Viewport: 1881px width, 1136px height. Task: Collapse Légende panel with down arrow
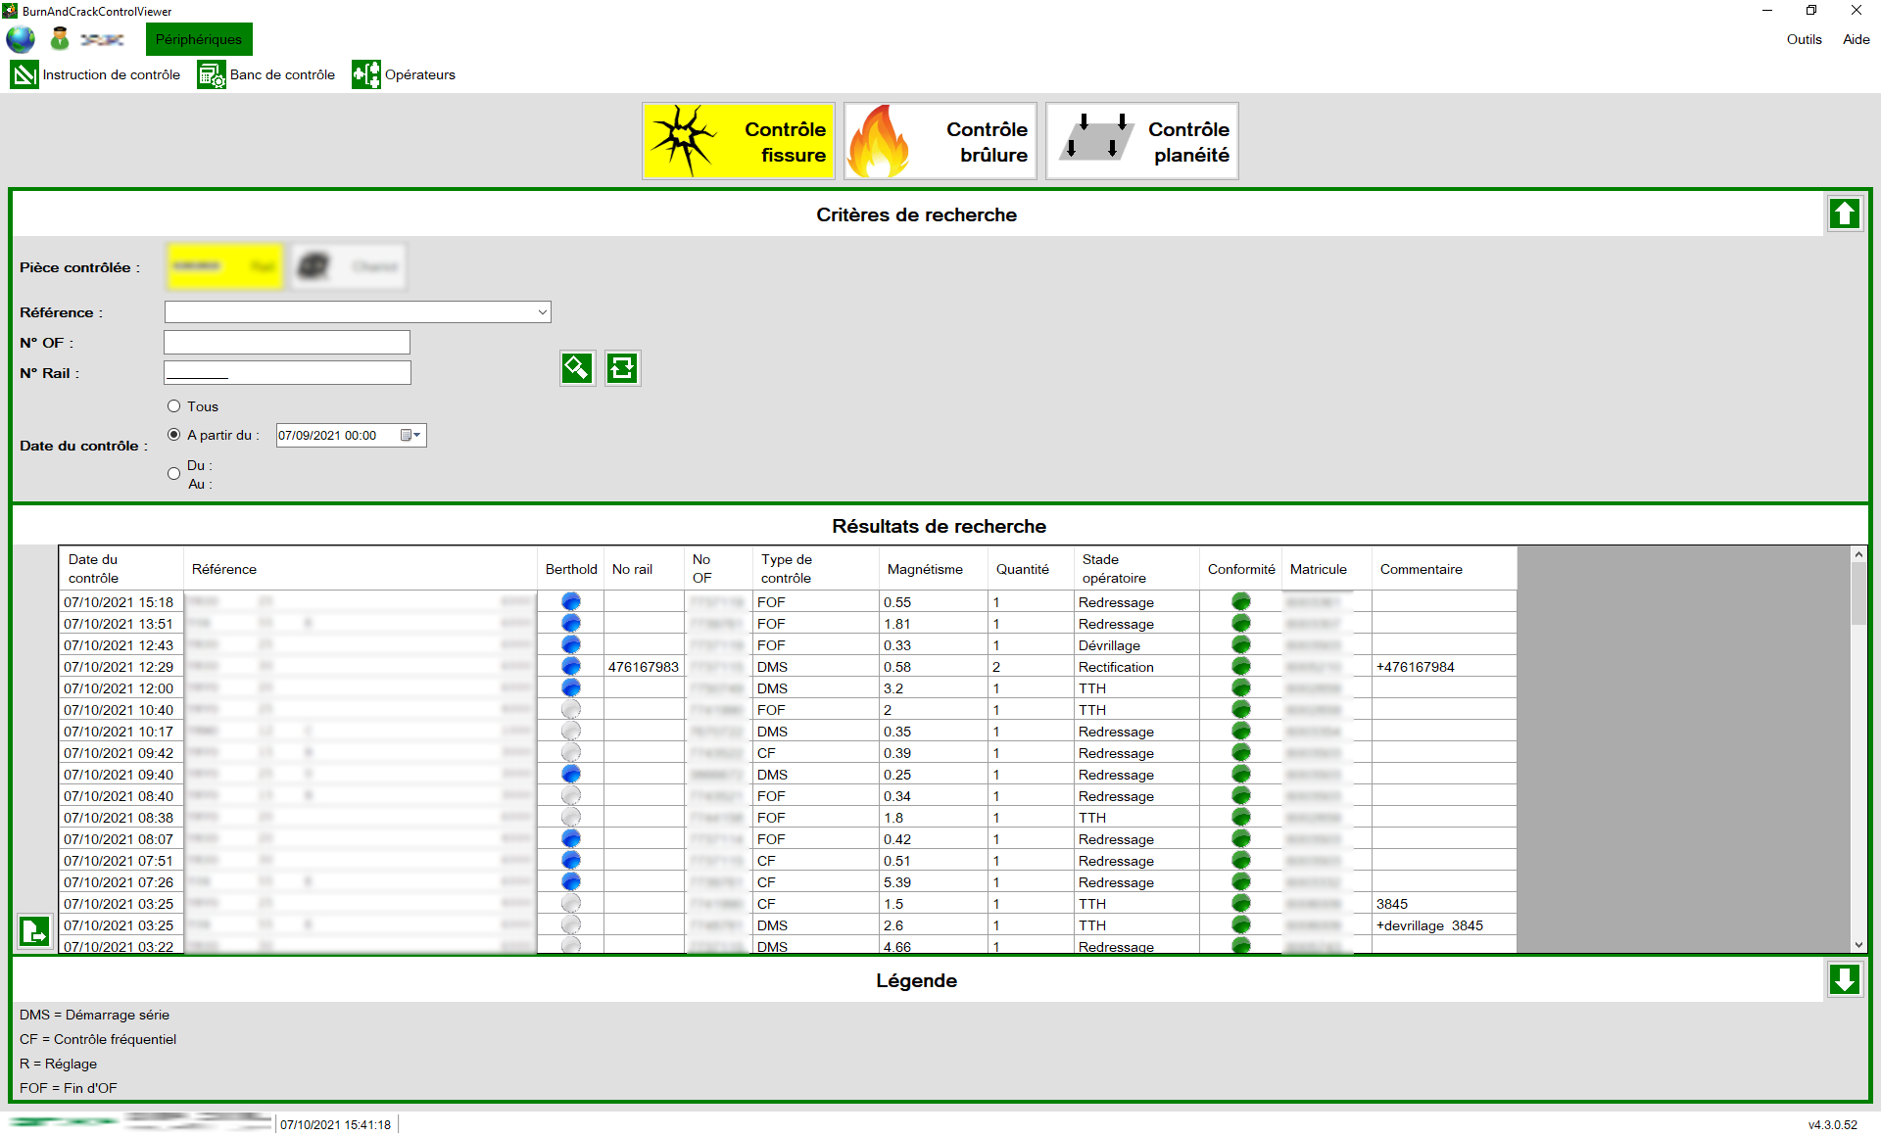point(1844,979)
